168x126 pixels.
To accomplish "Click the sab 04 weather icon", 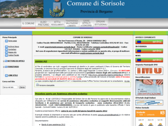I will tap(141, 124).
